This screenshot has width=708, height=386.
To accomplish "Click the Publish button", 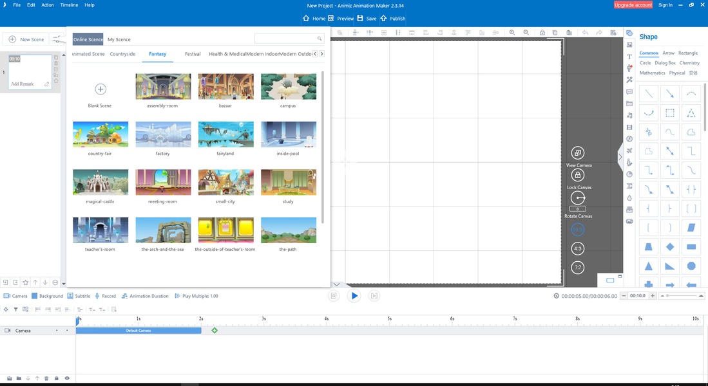I will pos(393,19).
